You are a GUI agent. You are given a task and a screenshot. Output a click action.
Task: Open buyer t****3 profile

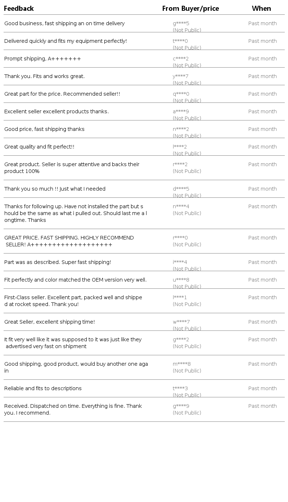[180, 389]
